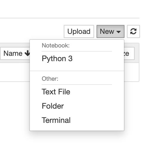The height and width of the screenshot is (146, 168).
Task: Click the Upload button
Action: pyautogui.click(x=79, y=31)
